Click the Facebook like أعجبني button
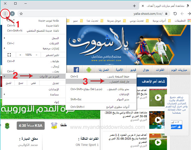The height and width of the screenshot is (150, 191). point(176,127)
